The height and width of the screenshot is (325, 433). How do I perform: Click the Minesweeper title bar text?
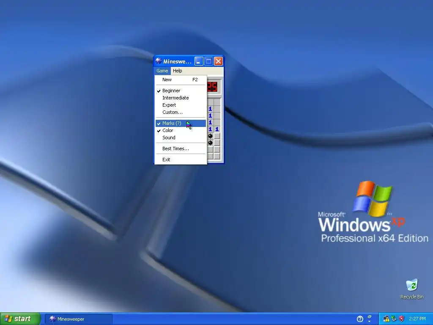coord(177,61)
